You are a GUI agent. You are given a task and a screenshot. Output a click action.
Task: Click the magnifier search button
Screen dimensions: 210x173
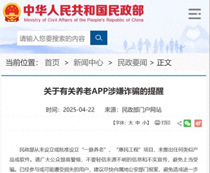(99, 38)
